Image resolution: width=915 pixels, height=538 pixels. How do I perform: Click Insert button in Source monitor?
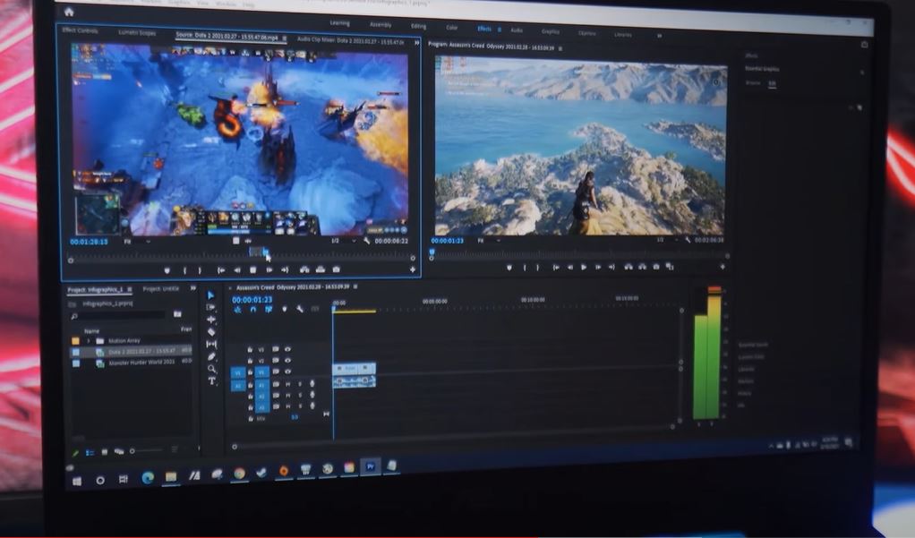click(304, 269)
